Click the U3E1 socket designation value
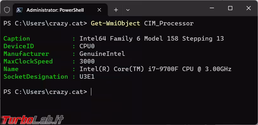The width and height of the screenshot is (258, 125). coord(87,76)
